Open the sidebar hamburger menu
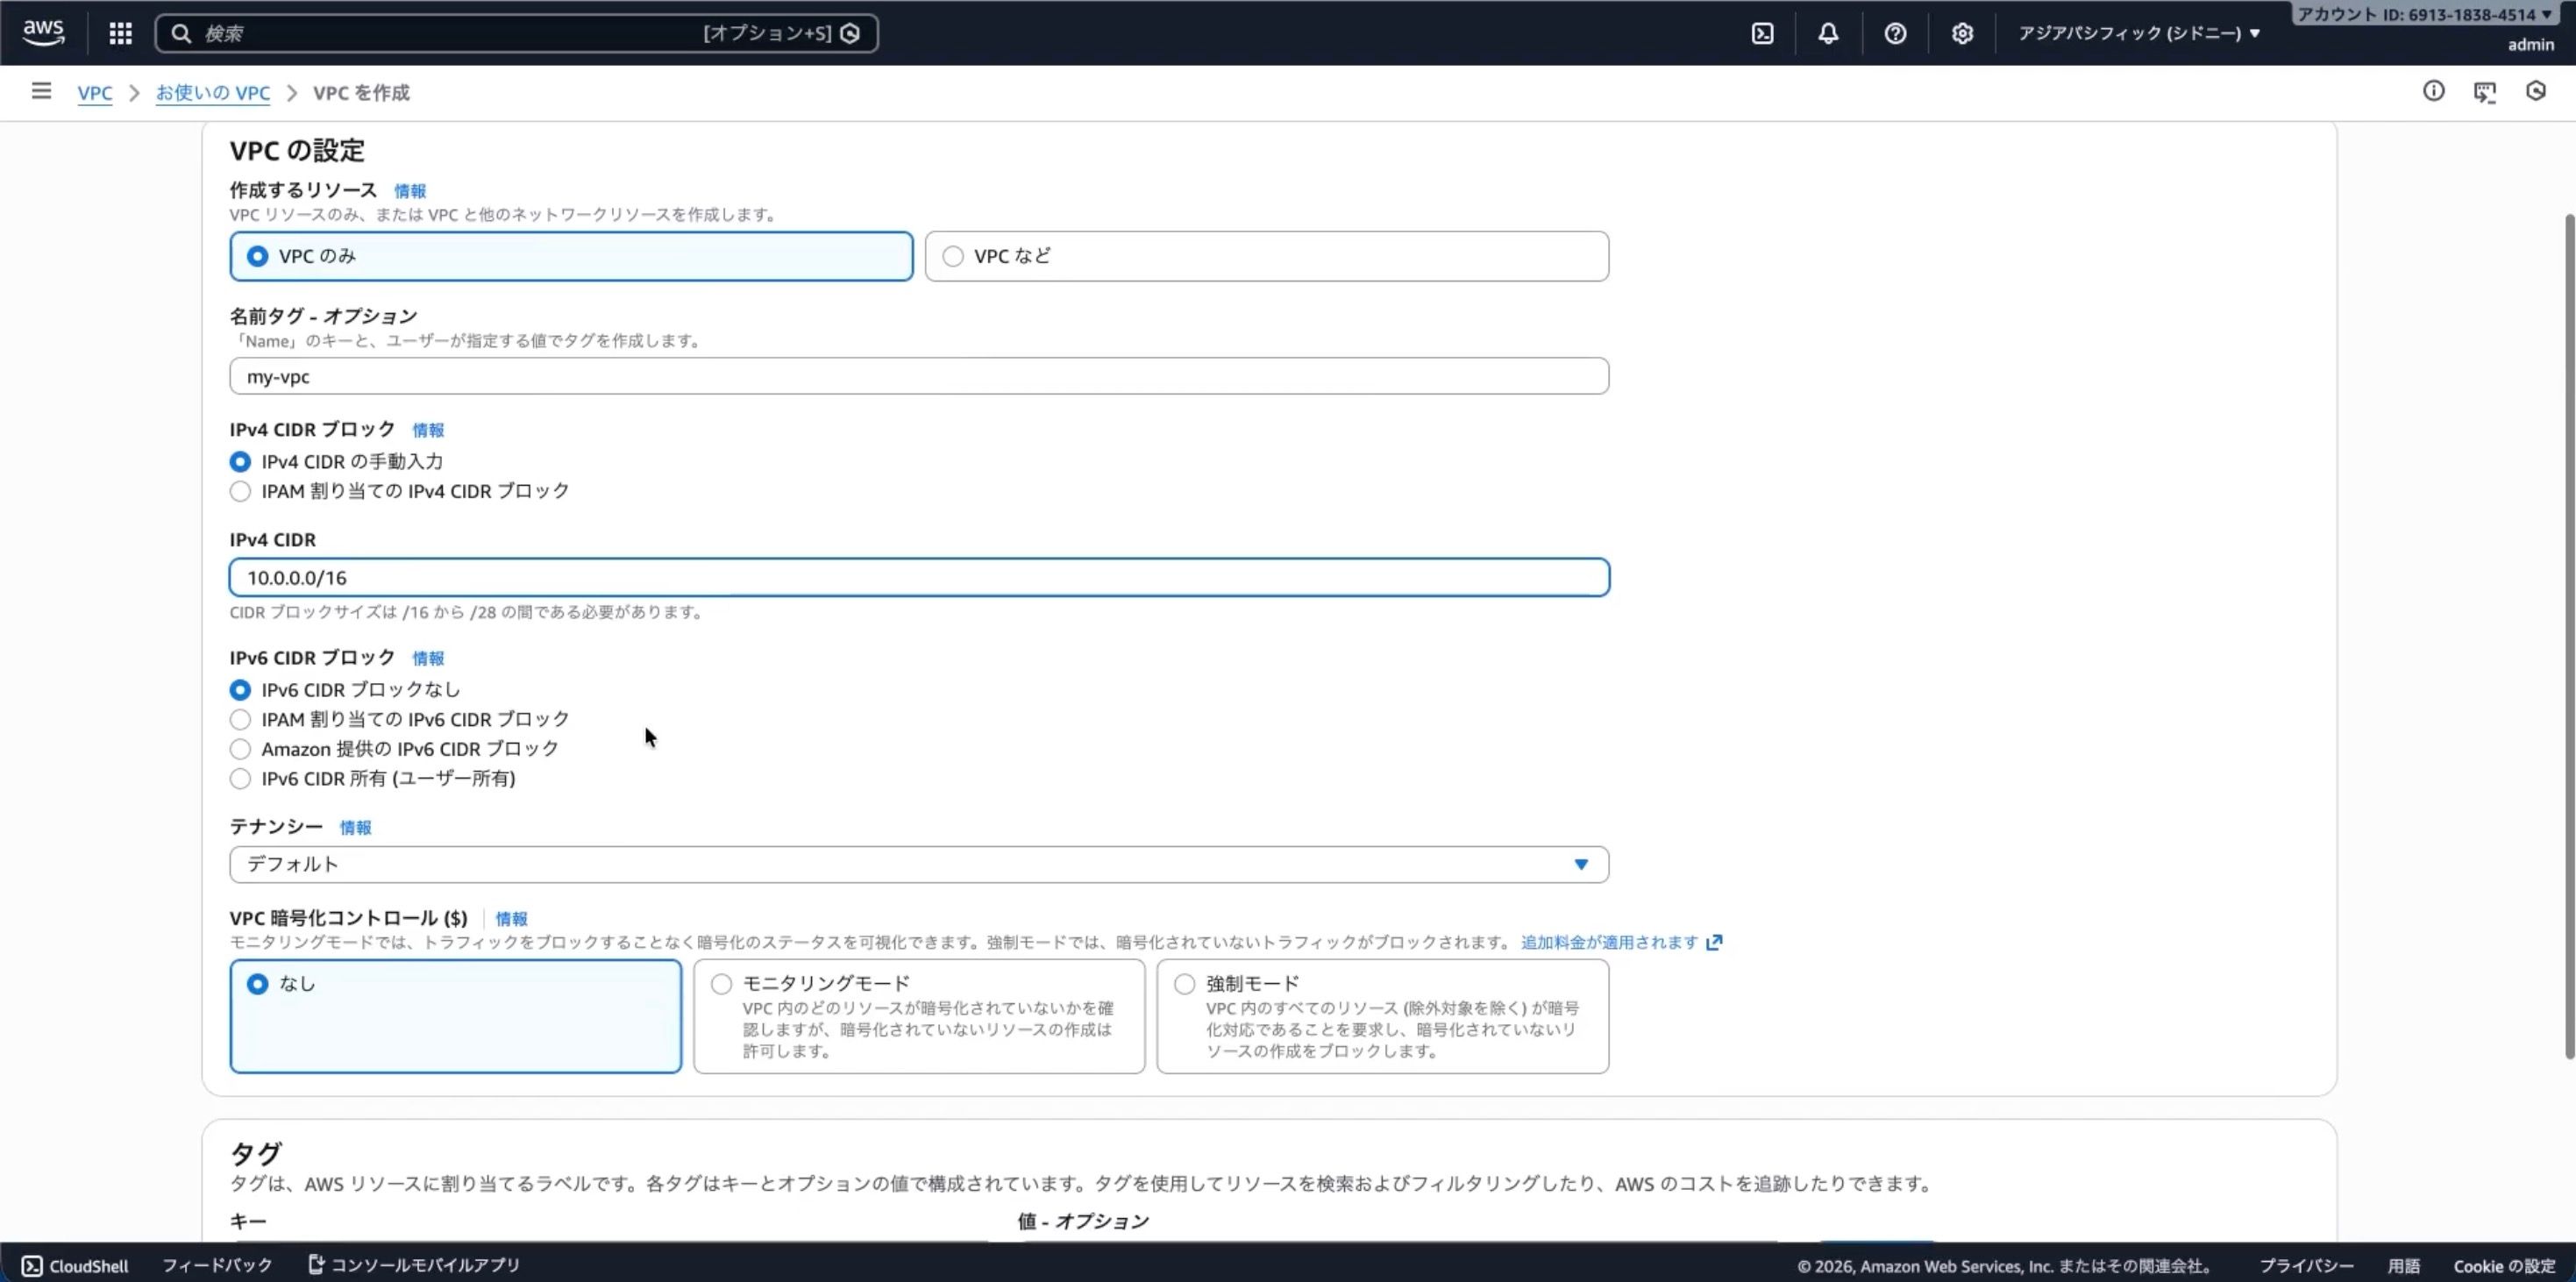 pos(41,91)
